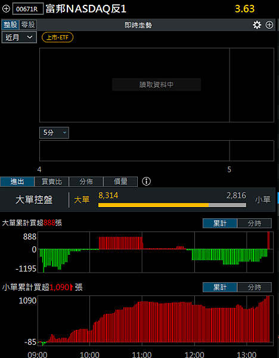Open chart settings via the gear icon
The image size is (279, 358).
coord(257,25)
